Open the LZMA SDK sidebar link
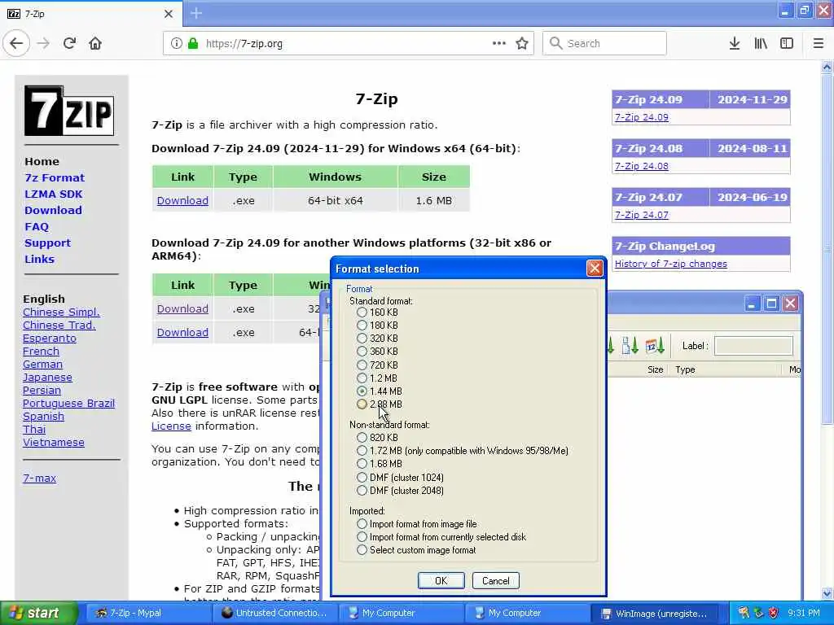This screenshot has width=834, height=625. pos(53,194)
